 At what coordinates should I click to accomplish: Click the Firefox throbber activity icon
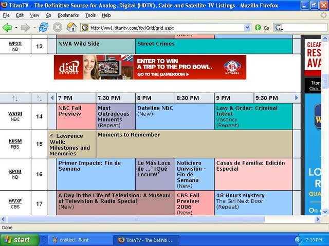coord(324,15)
